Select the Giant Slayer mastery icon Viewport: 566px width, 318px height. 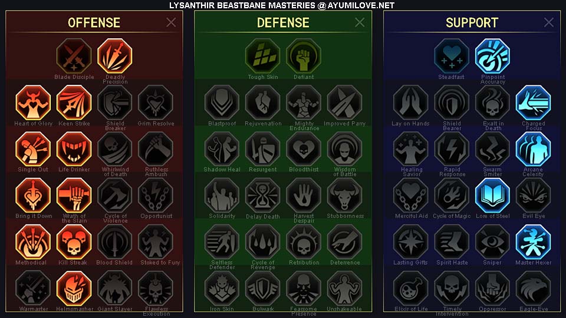(115, 289)
